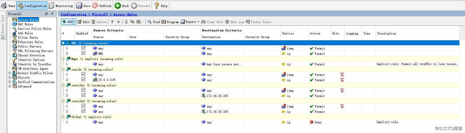Expand the Unified Communications node
The height and width of the screenshot is (133, 465).
(10, 82)
